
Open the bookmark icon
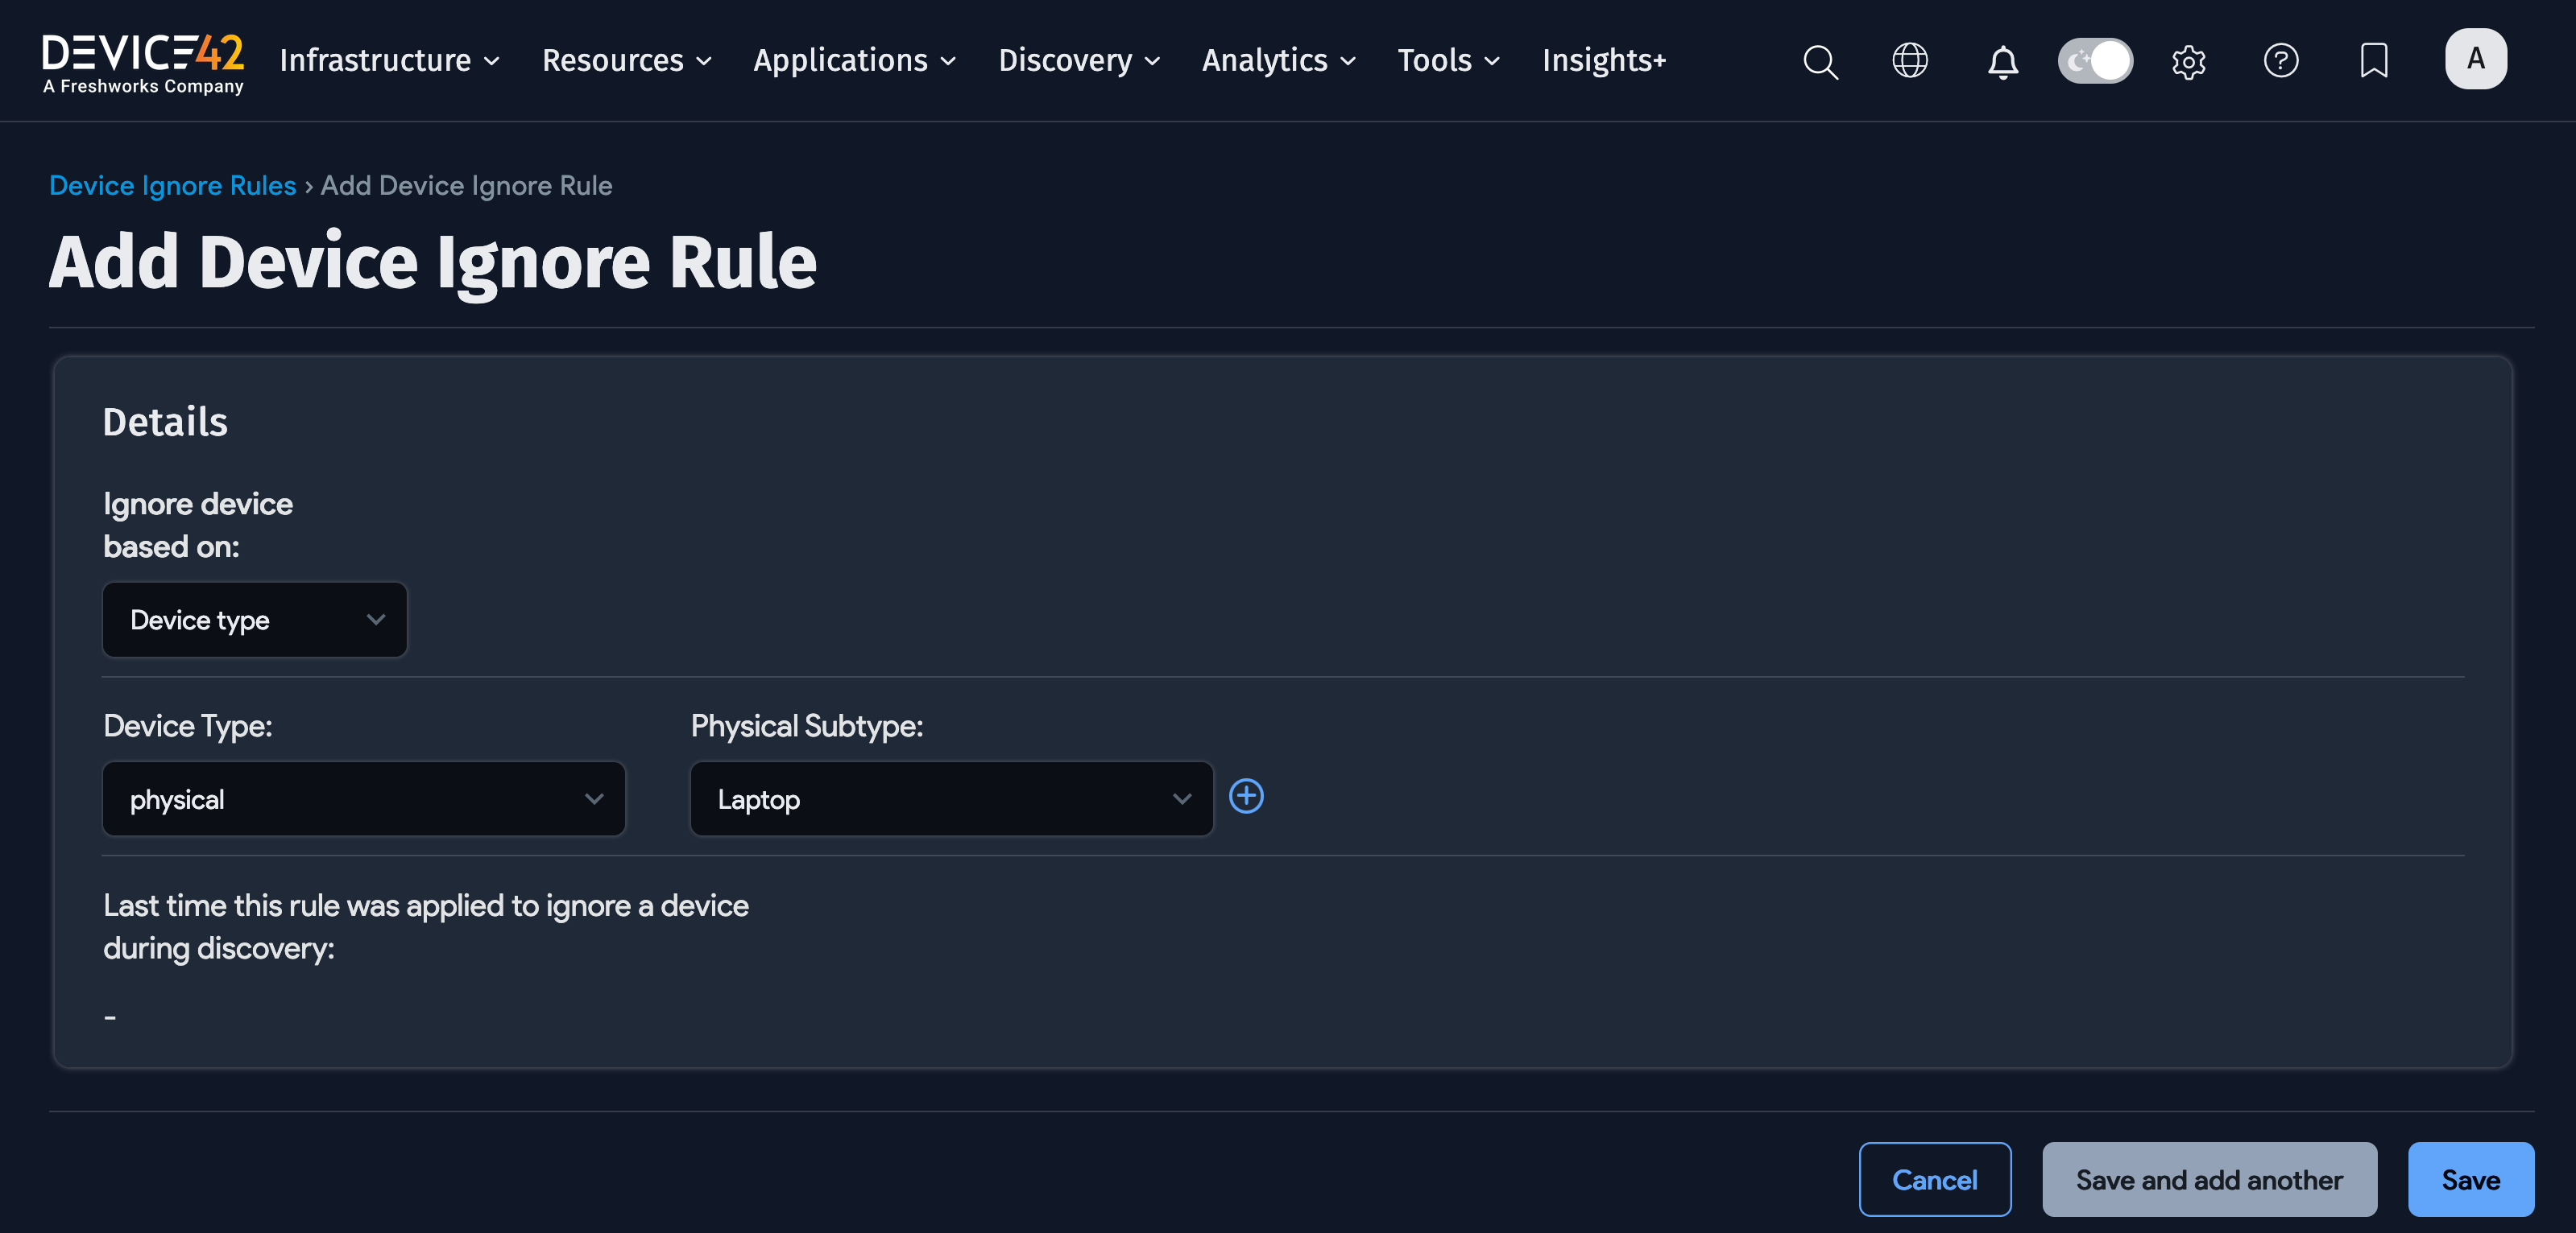pyautogui.click(x=2373, y=61)
